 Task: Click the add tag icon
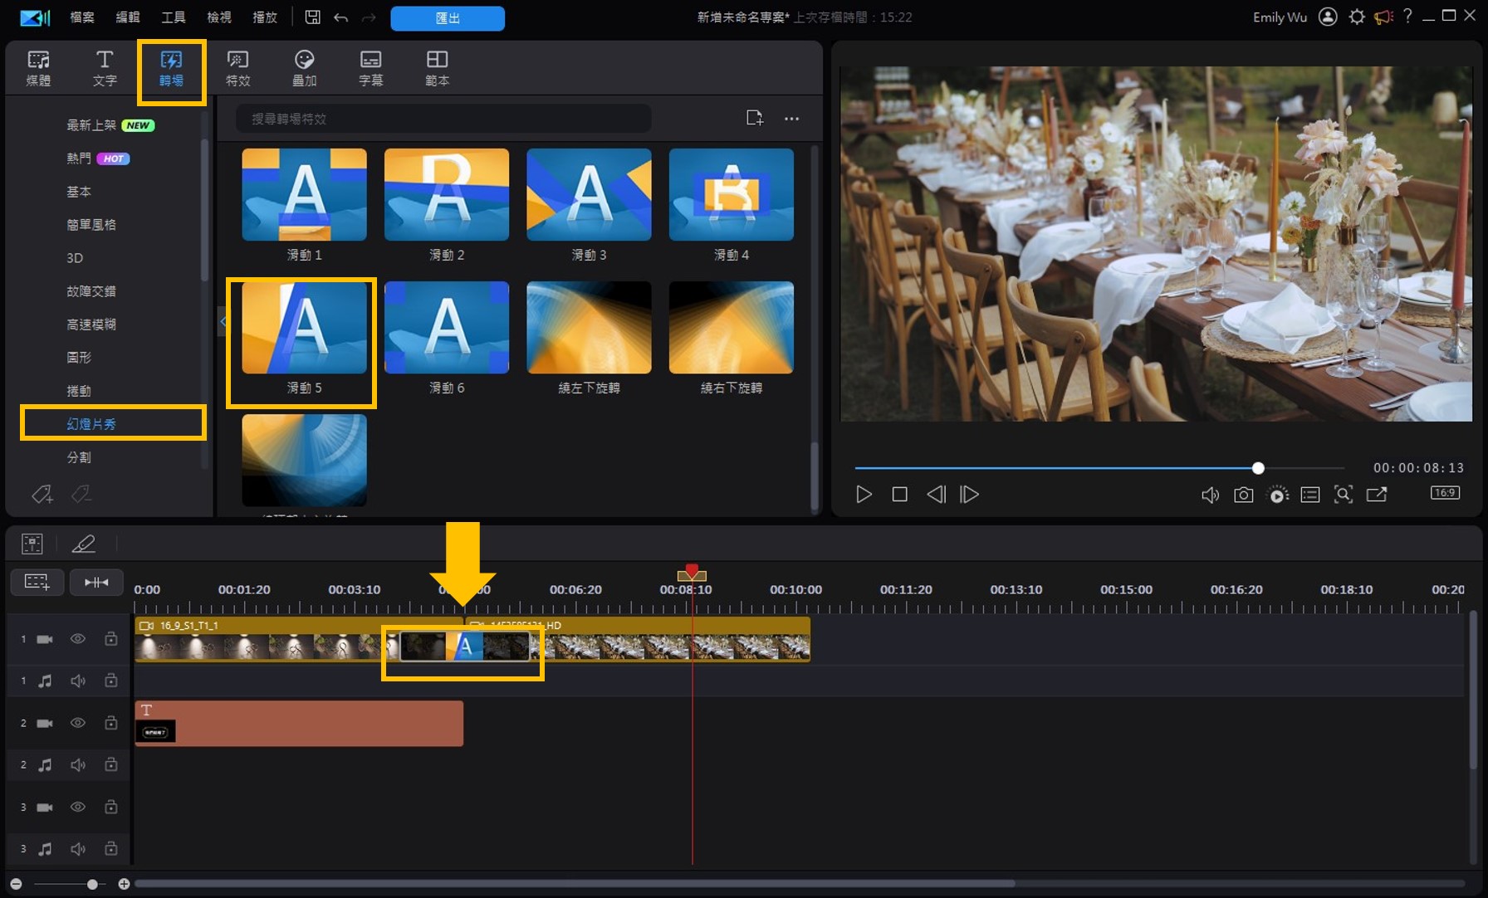click(x=42, y=495)
